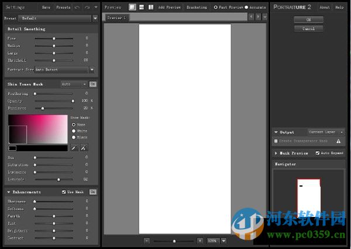Click the zoom slider handle below preview

click(174, 241)
